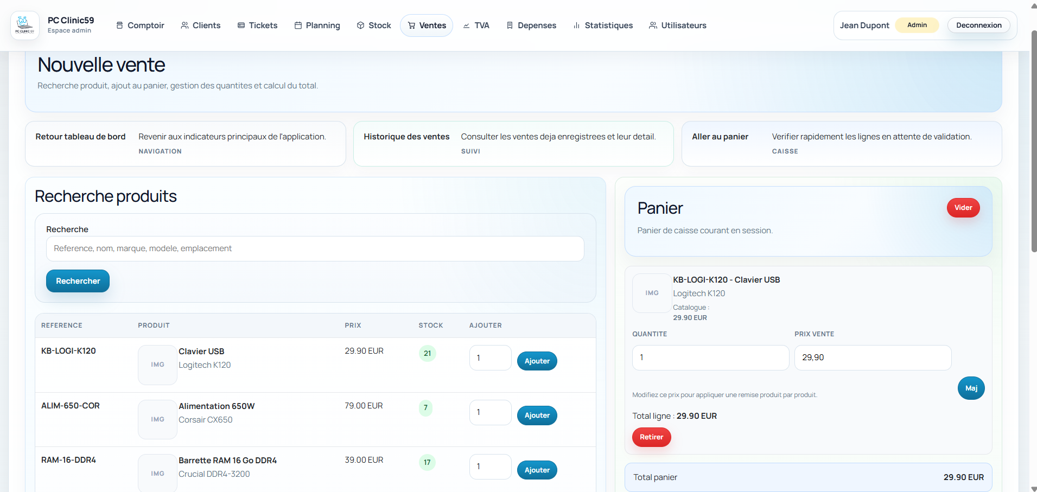
Task: Focus the Recherche product search field
Action: pos(315,248)
